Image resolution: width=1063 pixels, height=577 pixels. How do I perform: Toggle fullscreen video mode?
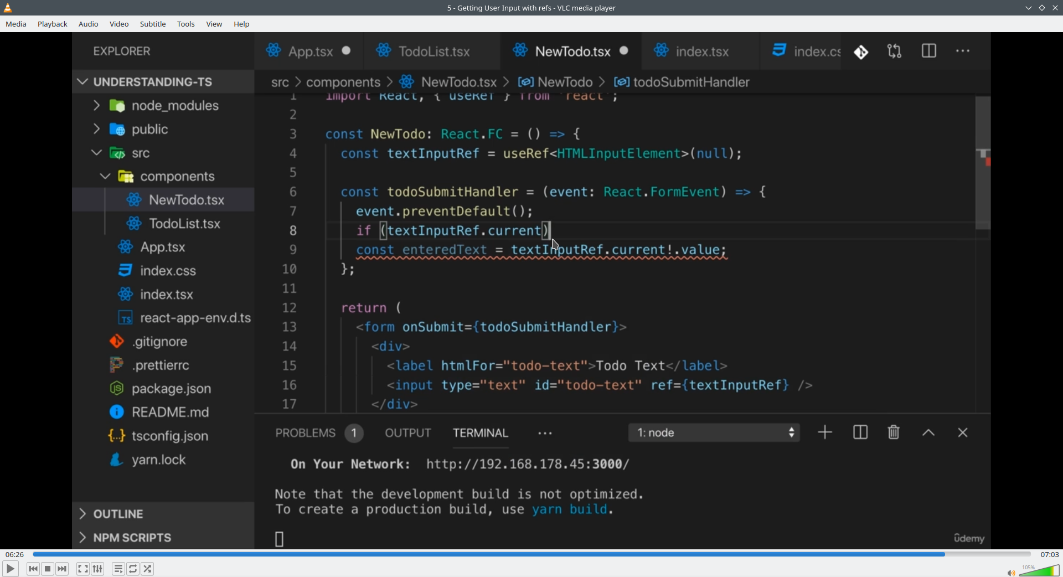pos(82,569)
